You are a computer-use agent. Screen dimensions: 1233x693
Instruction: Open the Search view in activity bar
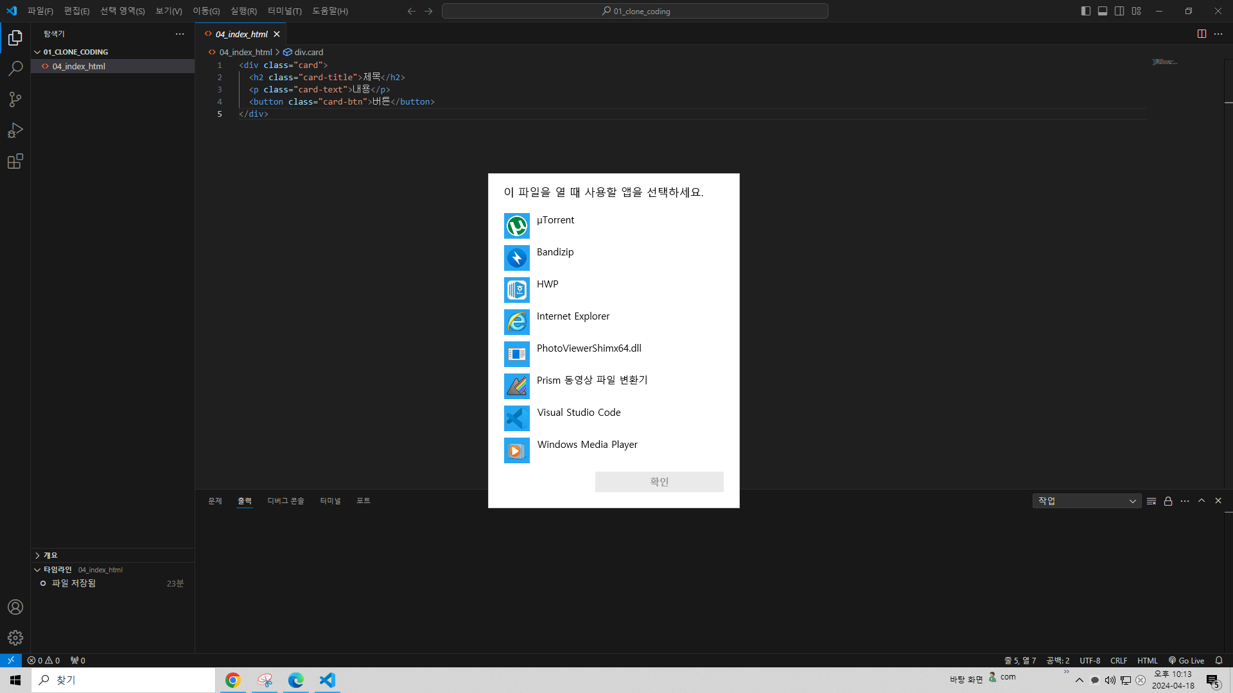pyautogui.click(x=15, y=69)
